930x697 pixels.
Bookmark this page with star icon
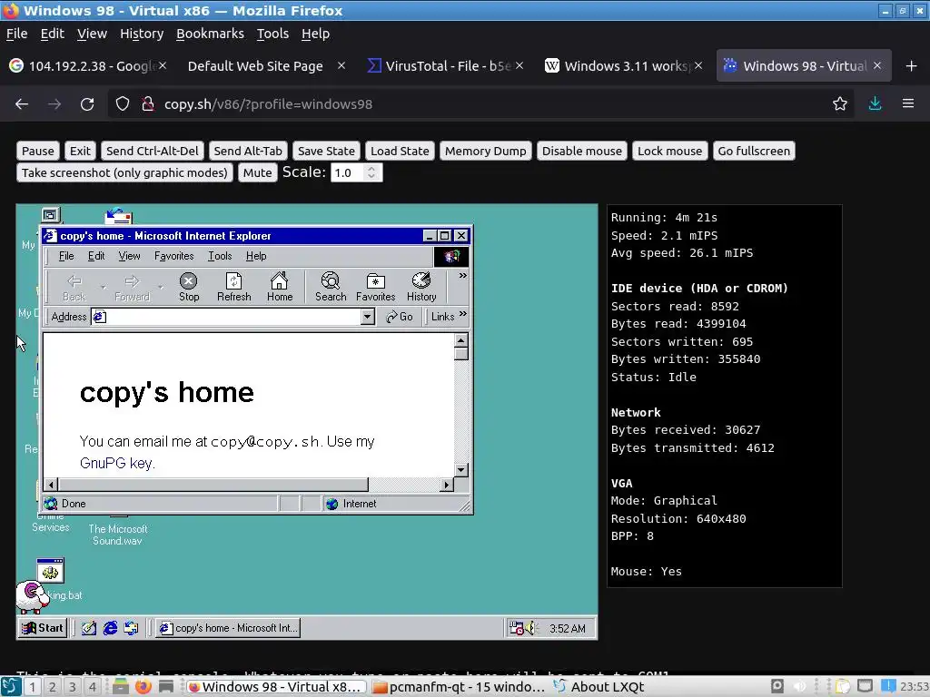click(840, 103)
